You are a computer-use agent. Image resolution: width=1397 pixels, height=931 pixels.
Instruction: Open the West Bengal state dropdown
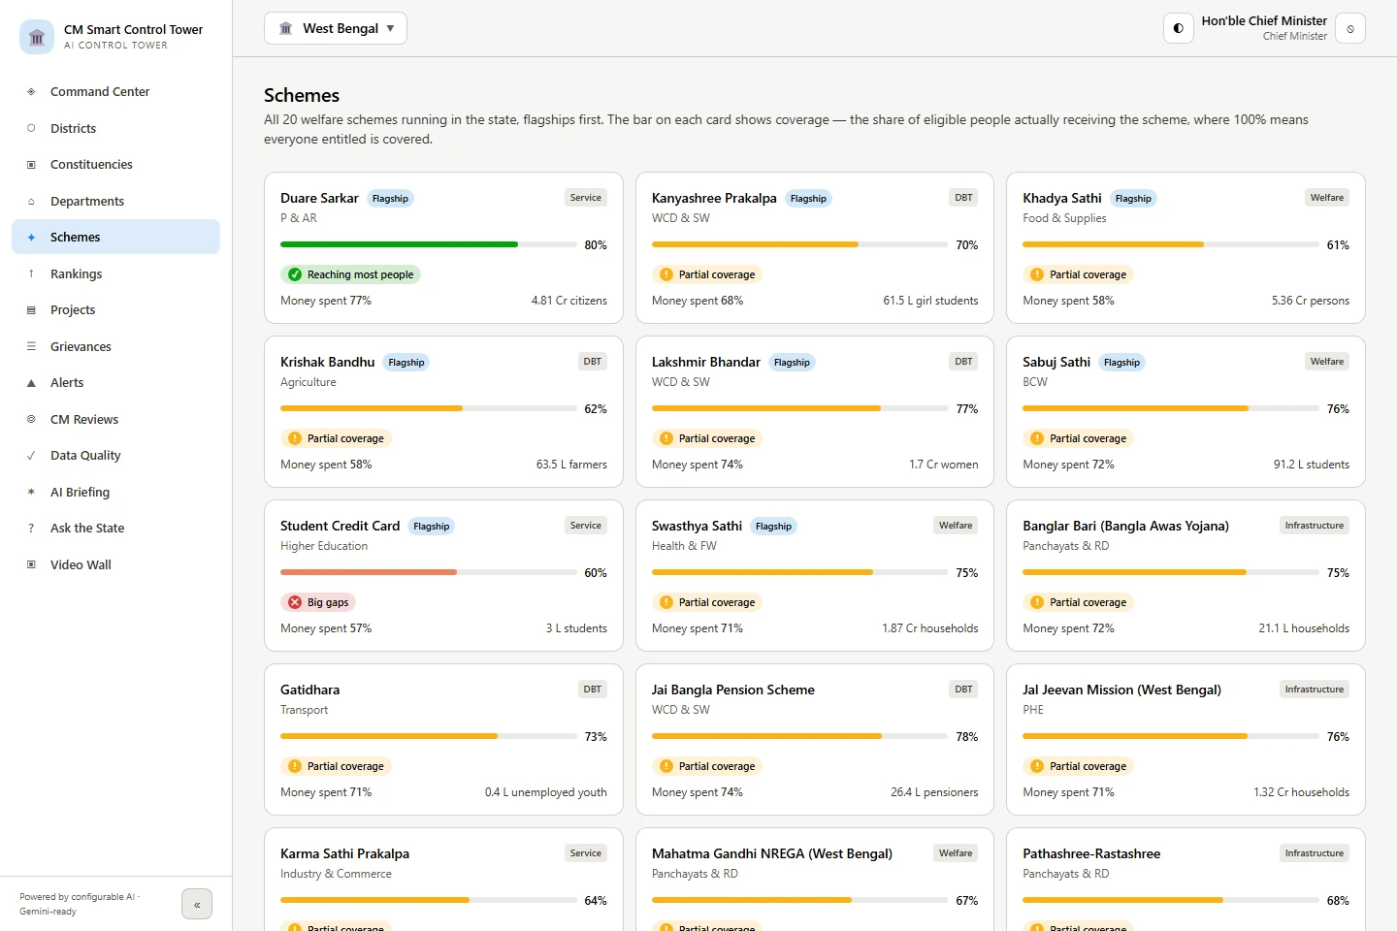pyautogui.click(x=336, y=28)
